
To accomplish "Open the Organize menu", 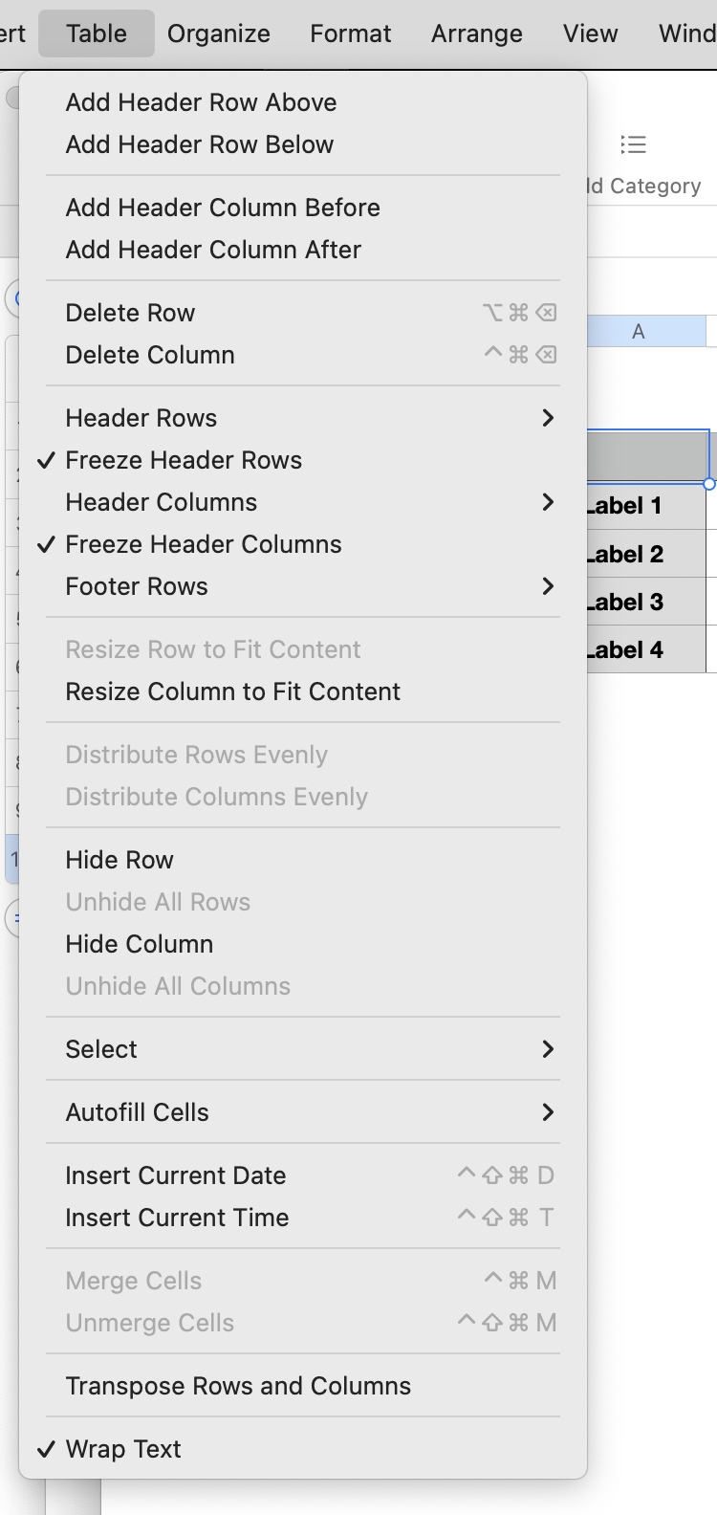I will click(x=219, y=33).
